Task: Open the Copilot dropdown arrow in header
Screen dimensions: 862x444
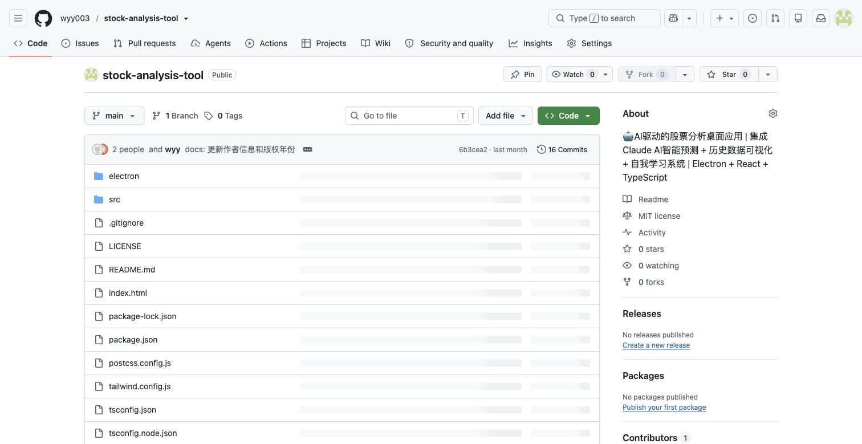Action: click(690, 18)
